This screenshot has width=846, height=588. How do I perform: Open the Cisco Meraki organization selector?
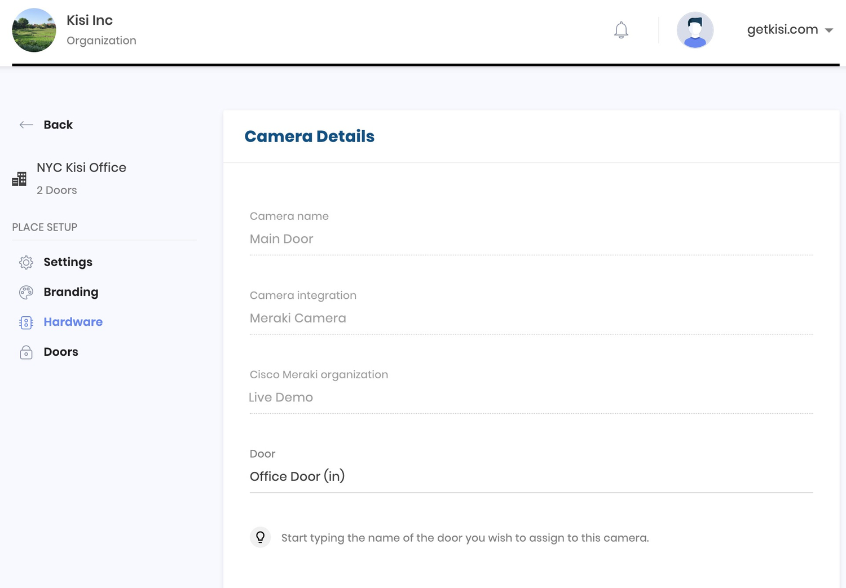click(530, 397)
